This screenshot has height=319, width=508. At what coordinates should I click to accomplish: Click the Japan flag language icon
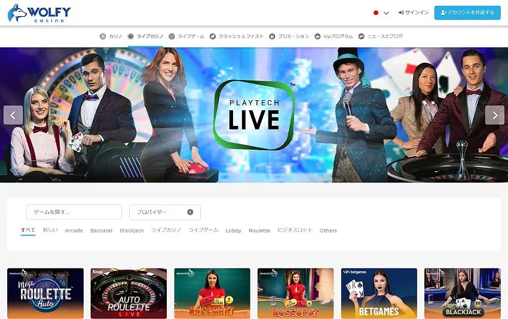tap(376, 13)
